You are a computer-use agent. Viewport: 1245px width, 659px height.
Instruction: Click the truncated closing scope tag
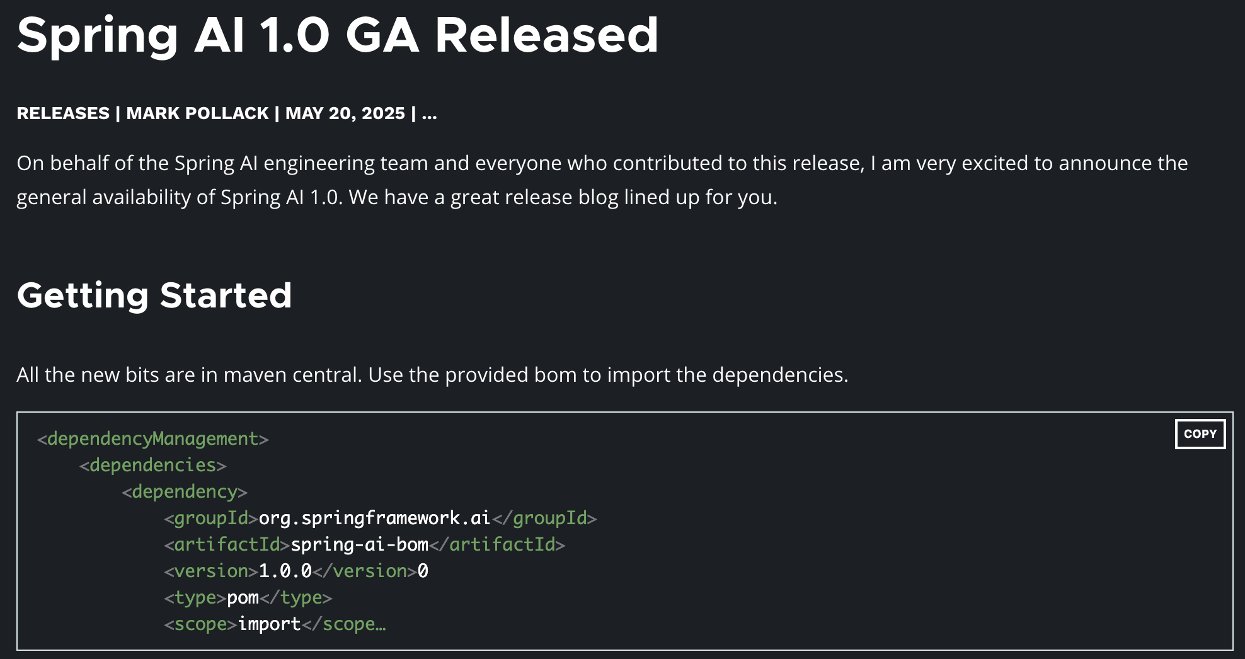pyautogui.click(x=343, y=624)
